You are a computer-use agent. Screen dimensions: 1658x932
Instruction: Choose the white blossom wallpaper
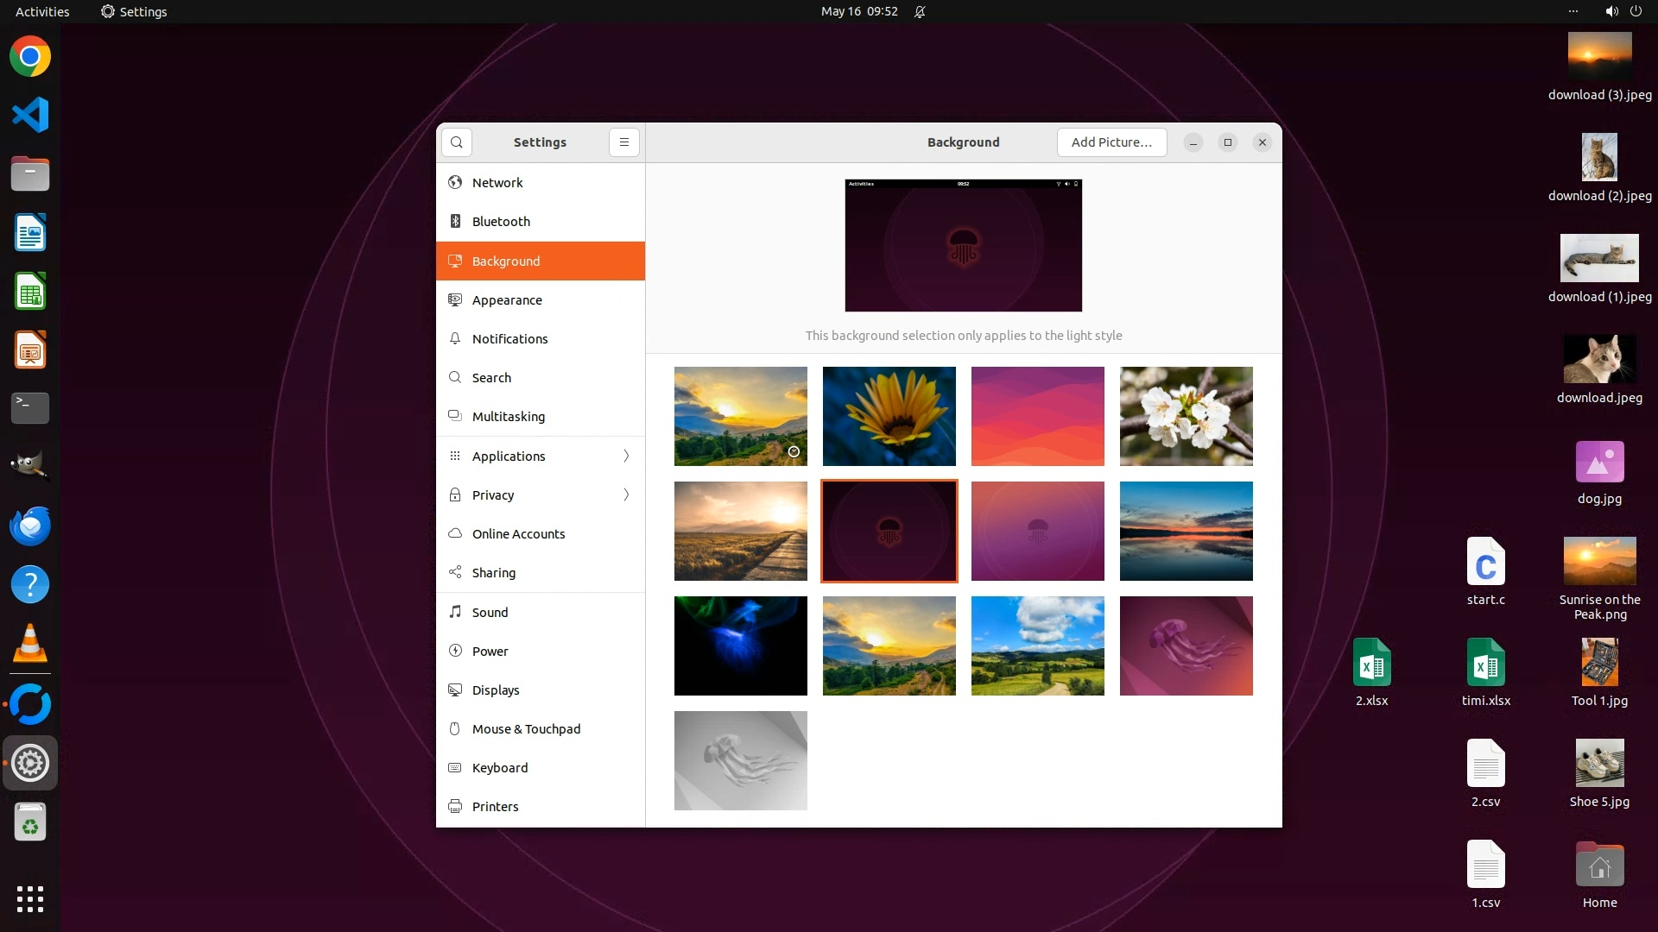pos(1186,416)
